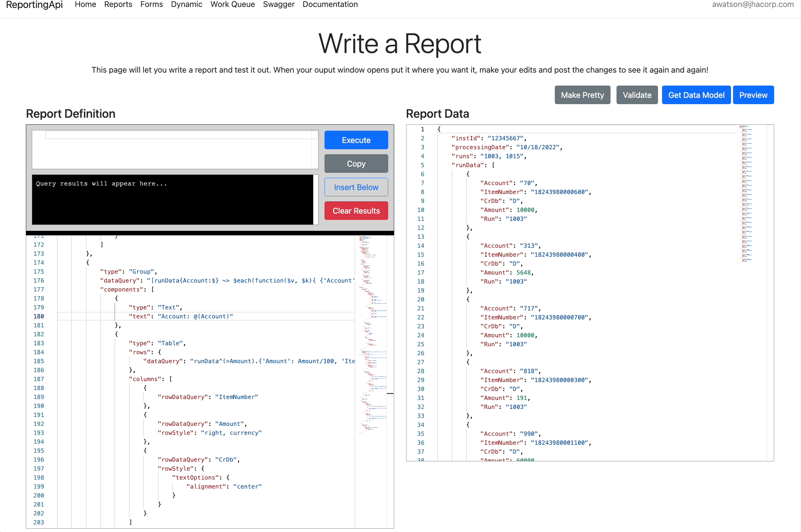Click the ReportingApi brand link

coord(34,5)
